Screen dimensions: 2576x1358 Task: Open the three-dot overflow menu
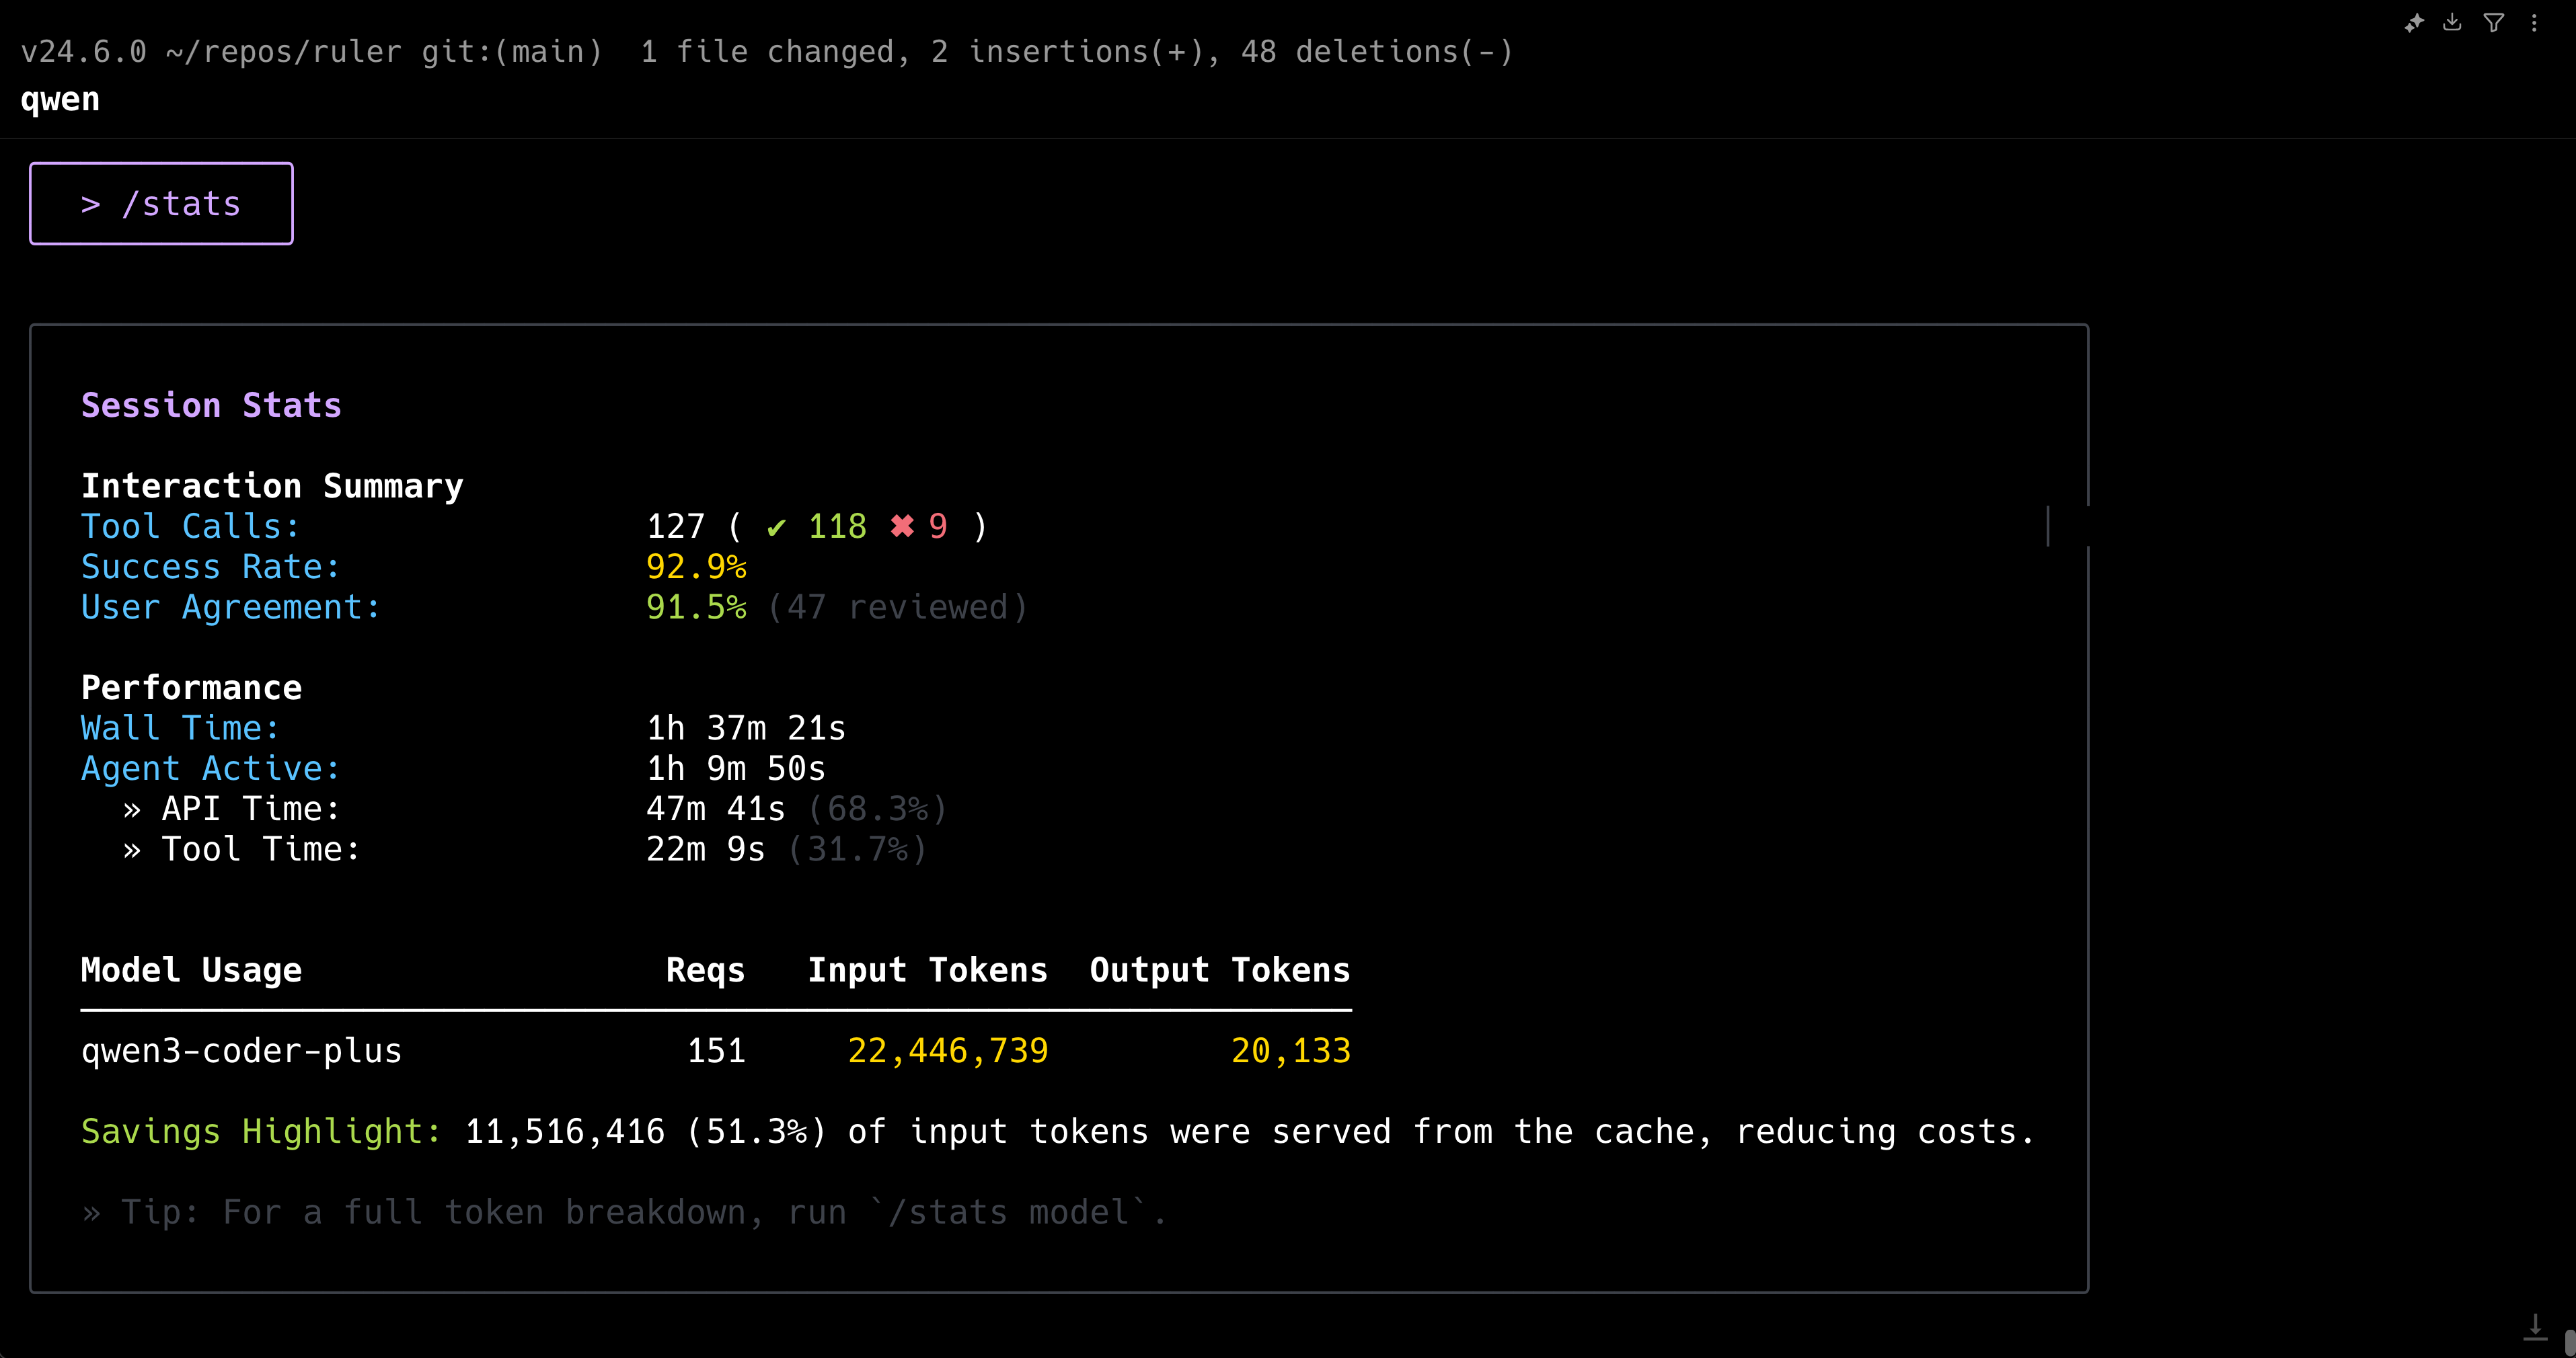pyautogui.click(x=2534, y=23)
